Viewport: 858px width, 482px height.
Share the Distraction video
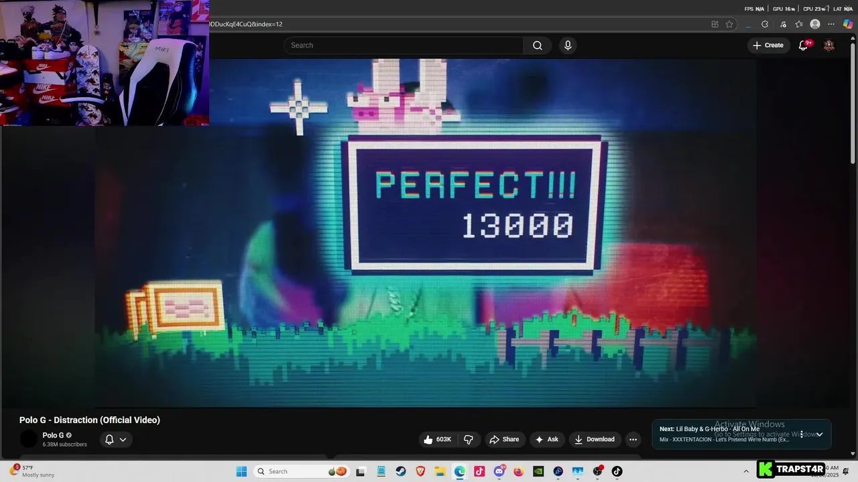pos(504,439)
